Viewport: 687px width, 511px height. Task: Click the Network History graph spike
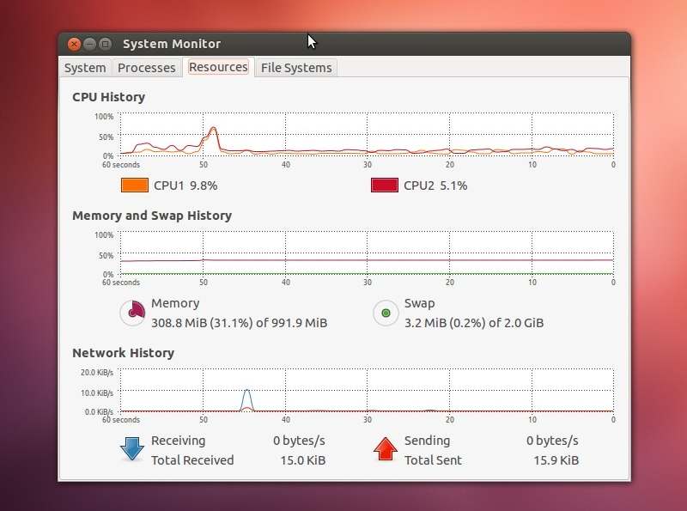(x=247, y=395)
